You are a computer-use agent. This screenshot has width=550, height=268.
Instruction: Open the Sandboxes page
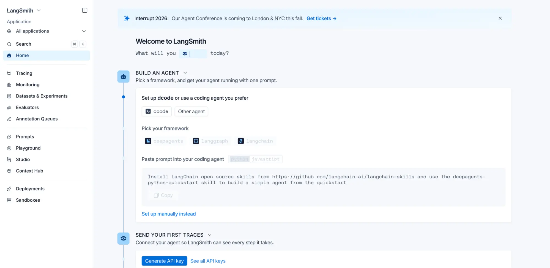46,200
